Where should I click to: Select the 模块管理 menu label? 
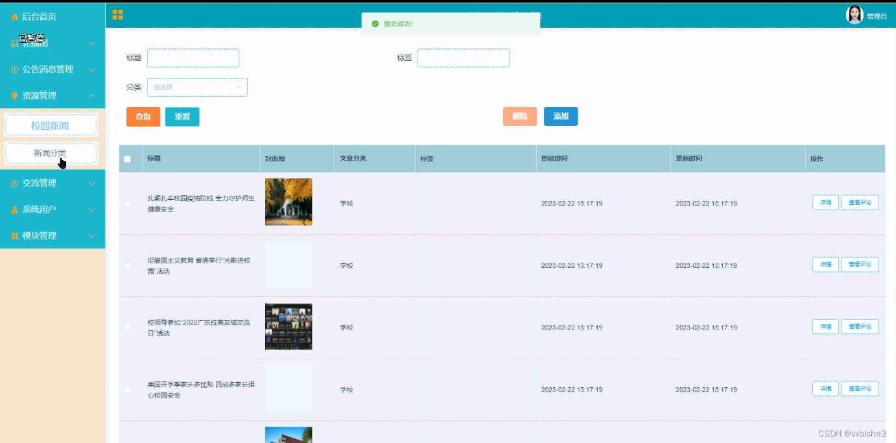click(39, 236)
